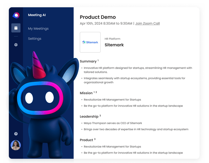Open the calendar icon in sidebar

click(16, 28)
